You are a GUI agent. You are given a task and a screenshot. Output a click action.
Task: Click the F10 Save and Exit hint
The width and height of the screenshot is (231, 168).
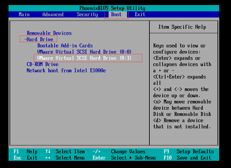187,158
